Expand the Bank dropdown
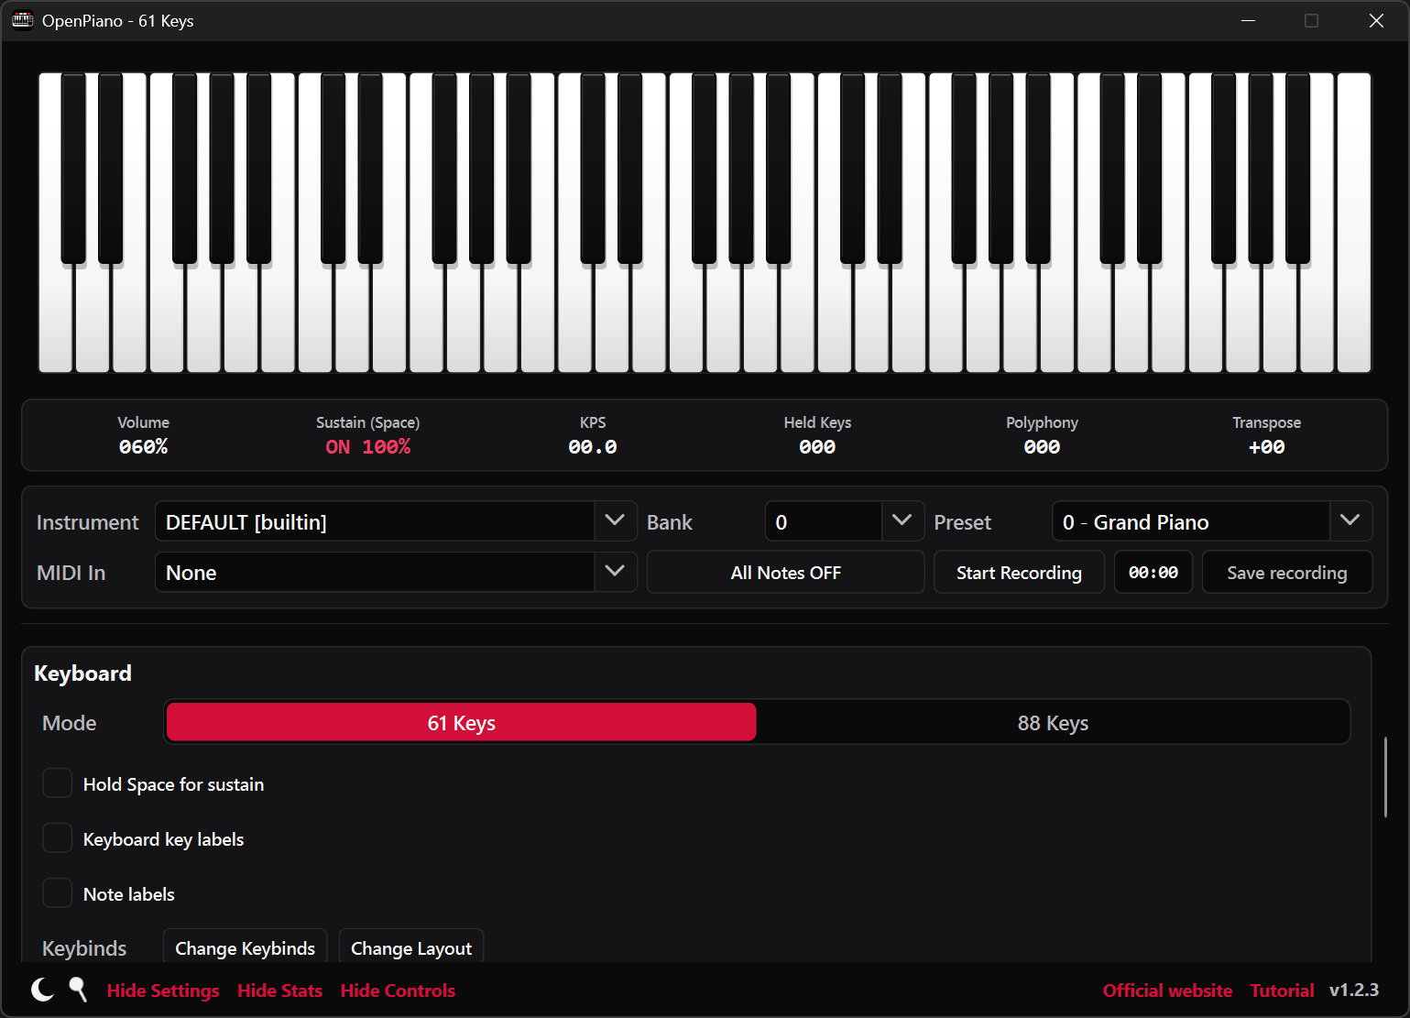This screenshot has height=1018, width=1410. pos(845,521)
